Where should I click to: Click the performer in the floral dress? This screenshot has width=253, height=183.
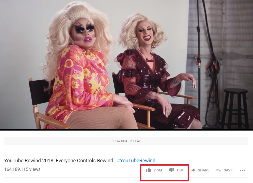point(77,68)
